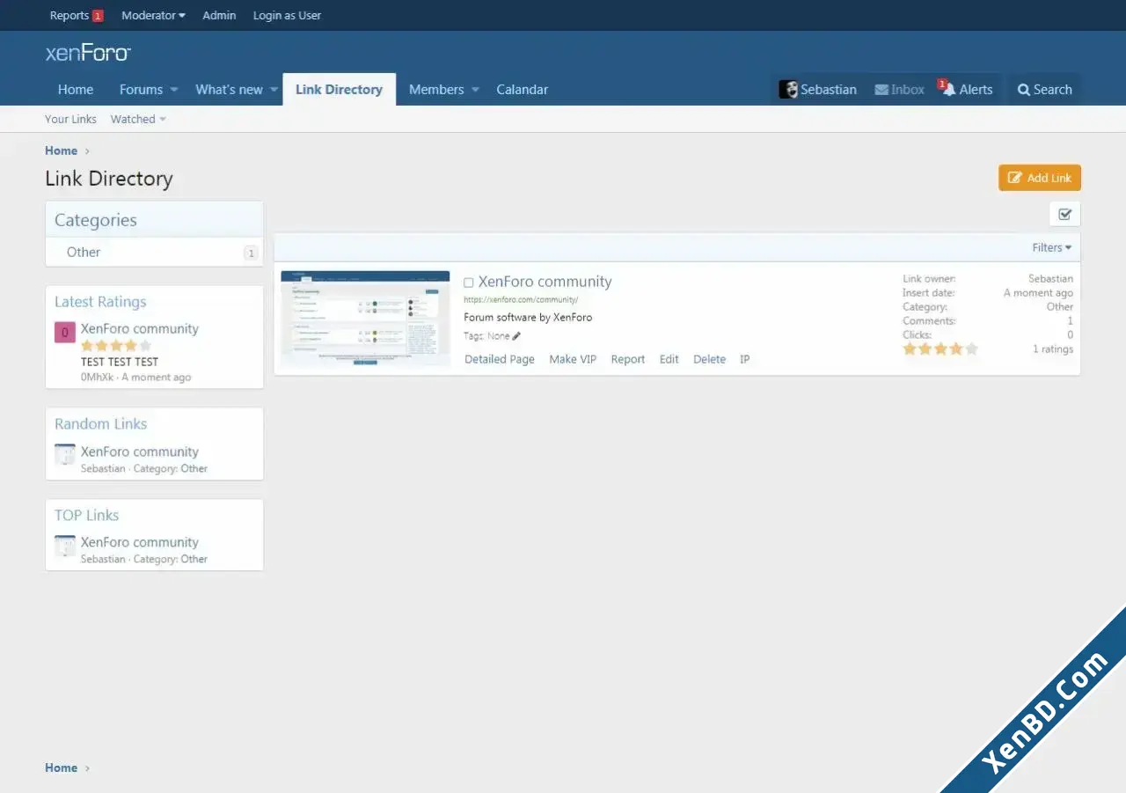Open the Reports link in the top bar

tap(69, 15)
